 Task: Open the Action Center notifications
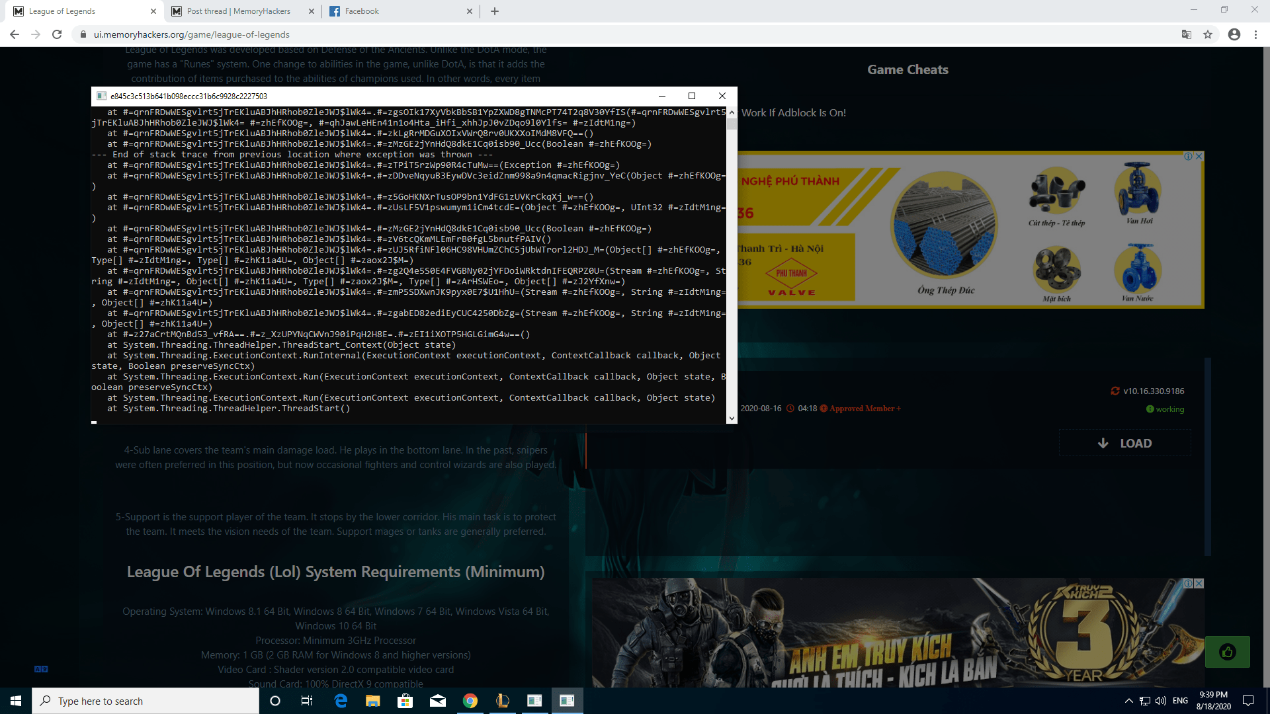coord(1248,701)
